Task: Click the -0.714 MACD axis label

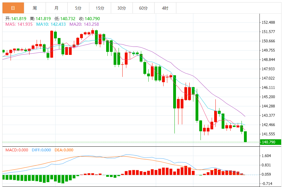Action: (x=266, y=184)
